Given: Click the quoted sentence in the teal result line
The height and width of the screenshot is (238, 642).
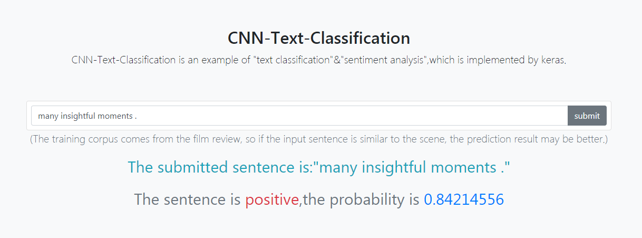Looking at the screenshot, I should click(x=412, y=168).
